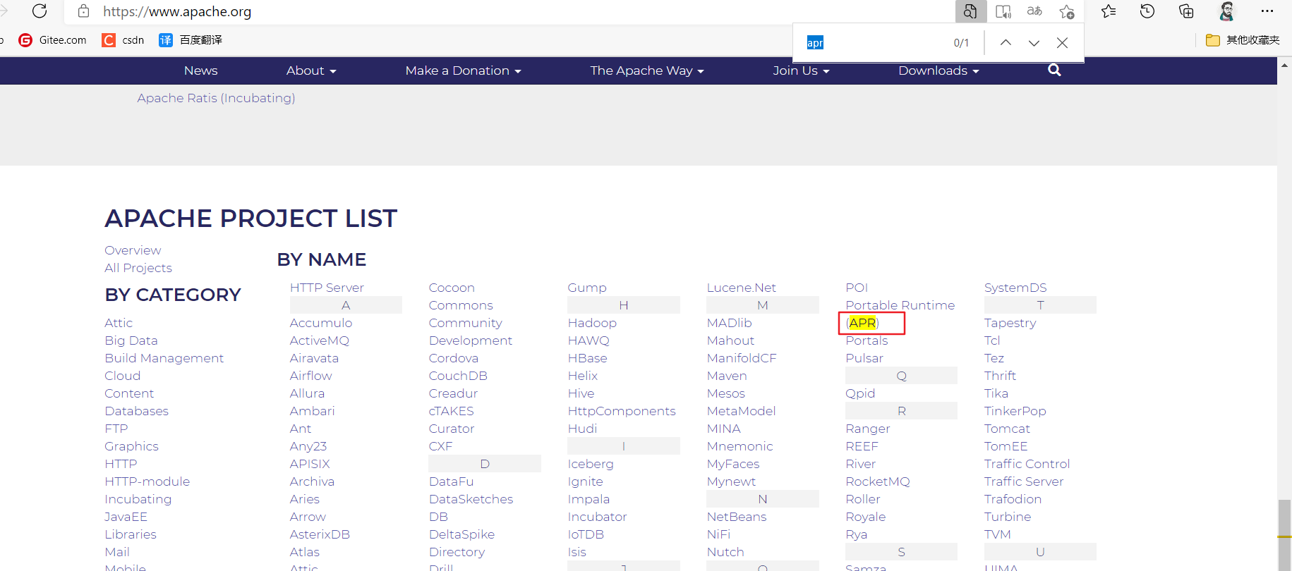The image size is (1292, 571).
Task: Go to previous find result arrow
Action: (x=1006, y=42)
